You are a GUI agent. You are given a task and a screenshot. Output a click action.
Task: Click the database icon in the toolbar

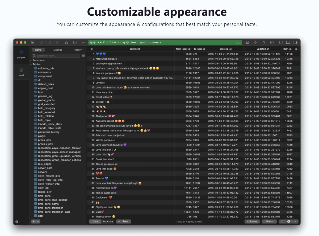coord(75,42)
